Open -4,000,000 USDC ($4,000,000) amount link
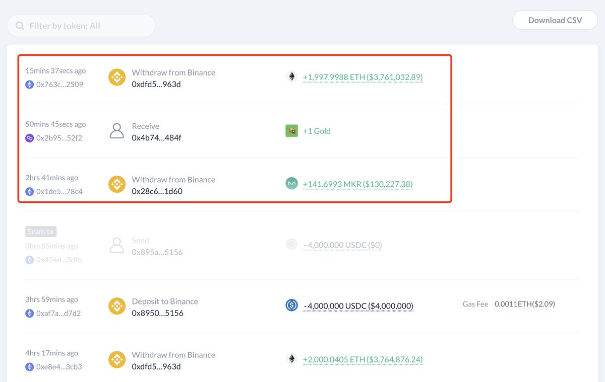This screenshot has width=605, height=382. coord(358,306)
